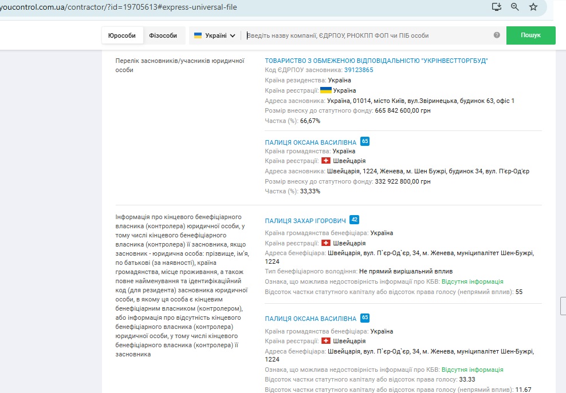Open founder ЄДРПОУ code 39123865 link
This screenshot has height=393, width=566.
tap(357, 70)
